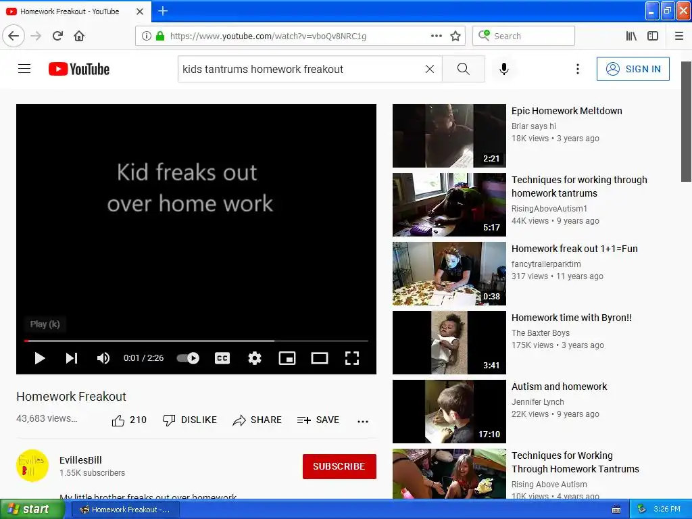692x519 pixels.
Task: Clear the YouTube search query
Action: coord(429,69)
